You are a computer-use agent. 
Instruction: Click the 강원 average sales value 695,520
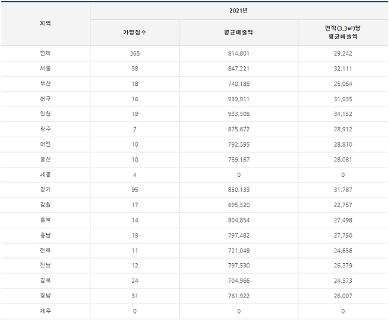tap(238, 205)
